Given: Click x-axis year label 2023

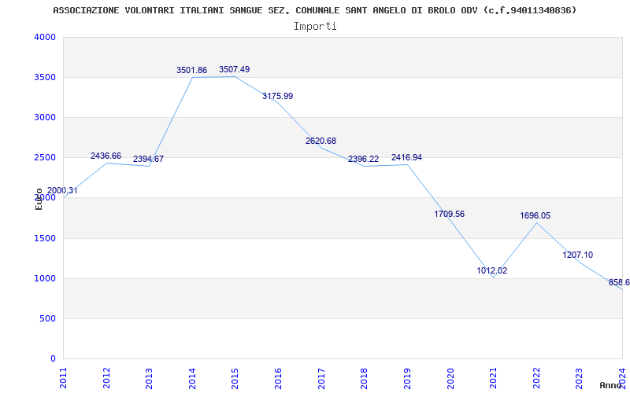Looking at the screenshot, I should tap(579, 378).
